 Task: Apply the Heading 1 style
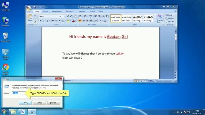pyautogui.click(x=137, y=19)
